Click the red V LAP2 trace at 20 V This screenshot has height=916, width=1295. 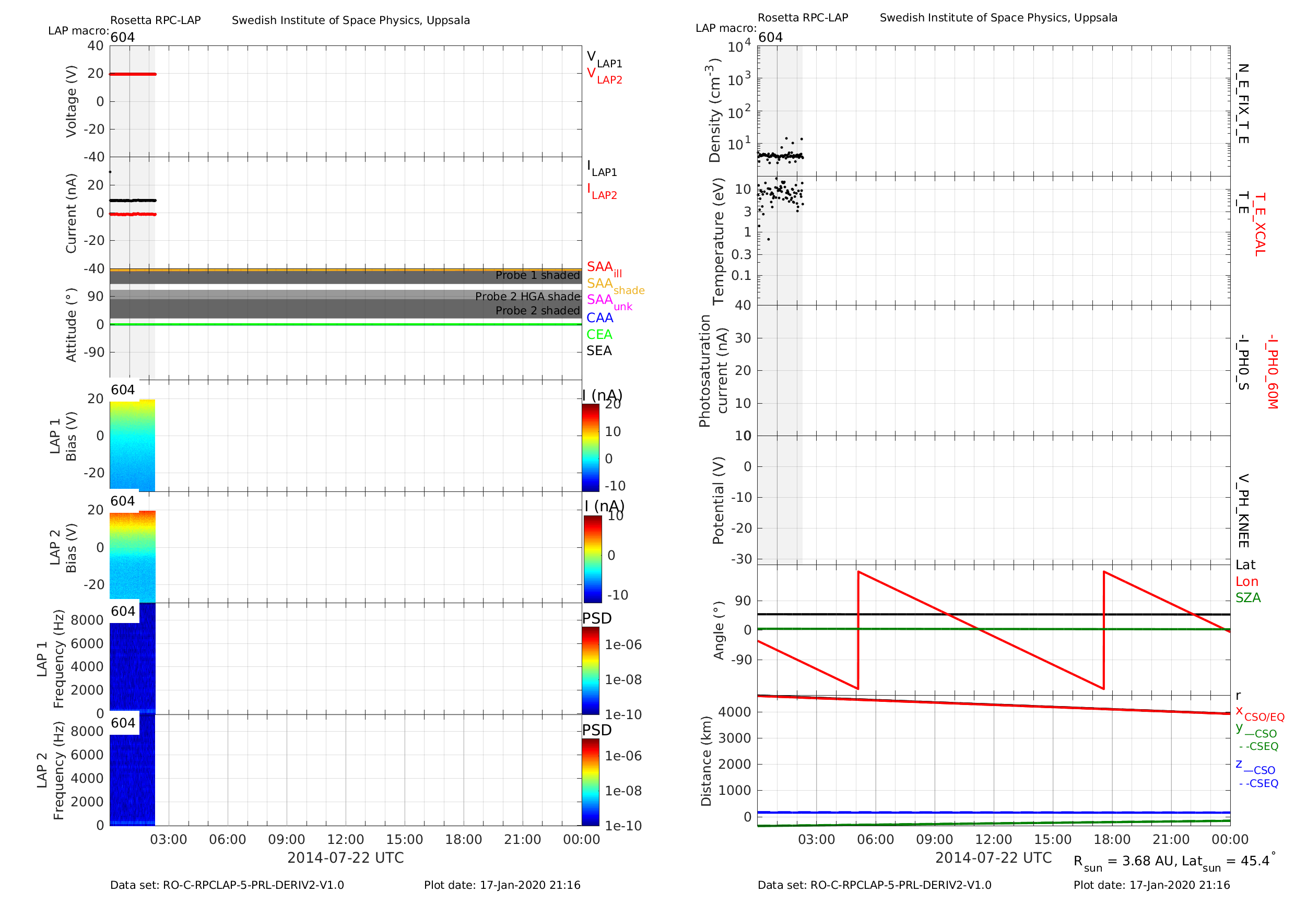[133, 74]
